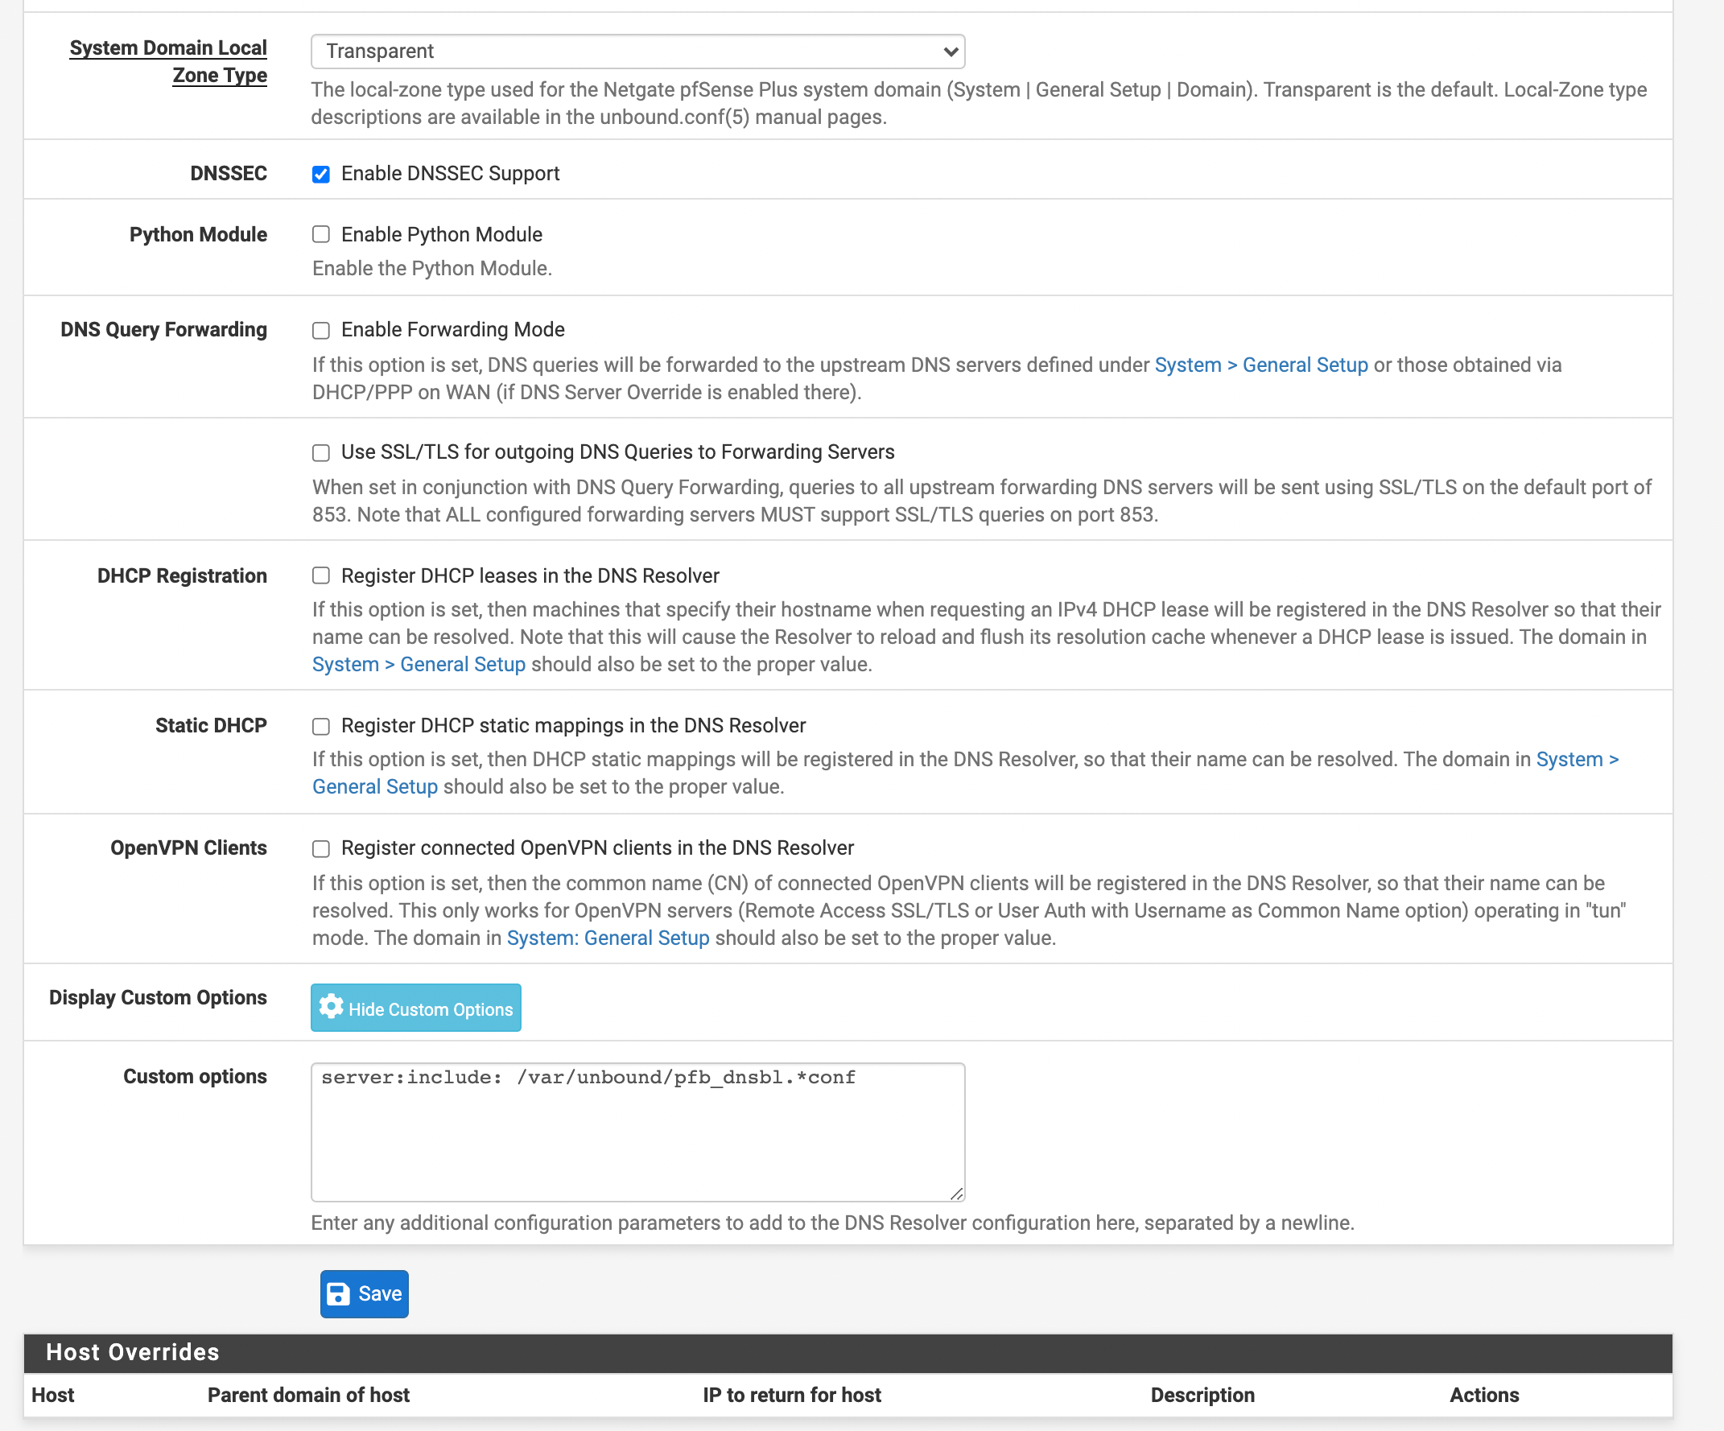Click the floppy disk icon on Save

pyautogui.click(x=338, y=1294)
